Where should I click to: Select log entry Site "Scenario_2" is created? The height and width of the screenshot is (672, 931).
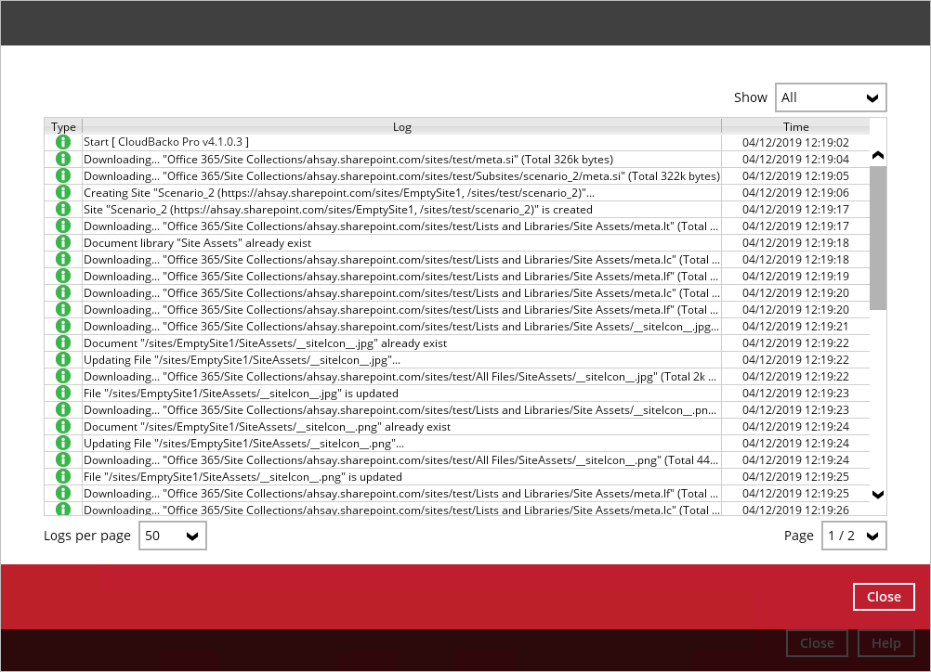click(338, 210)
